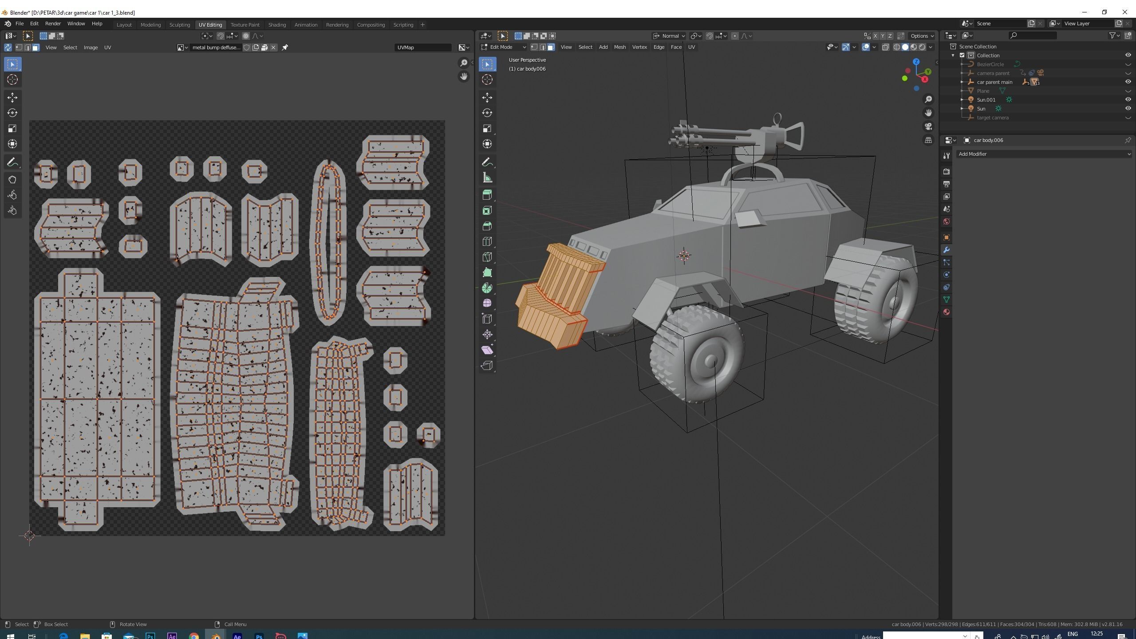The height and width of the screenshot is (639, 1136).
Task: Click the Z axis on navigation gizmo
Action: 916,62
